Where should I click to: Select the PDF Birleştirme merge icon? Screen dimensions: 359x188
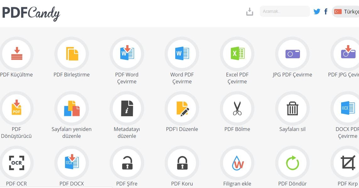(x=72, y=54)
